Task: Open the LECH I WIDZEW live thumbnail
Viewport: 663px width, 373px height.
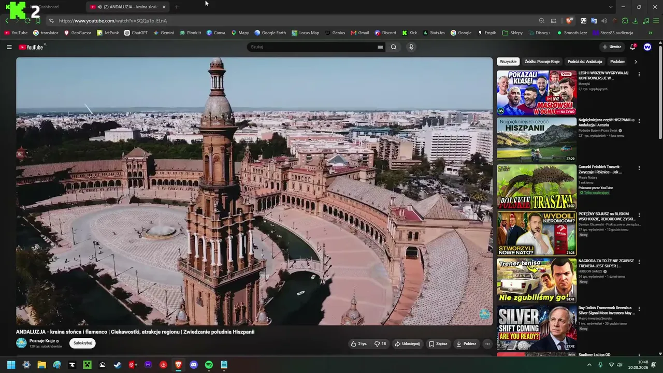Action: point(537,93)
